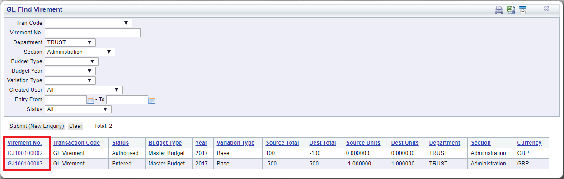564x179 pixels.
Task: Open the Status filter dropdown
Action: pyautogui.click(x=78, y=109)
